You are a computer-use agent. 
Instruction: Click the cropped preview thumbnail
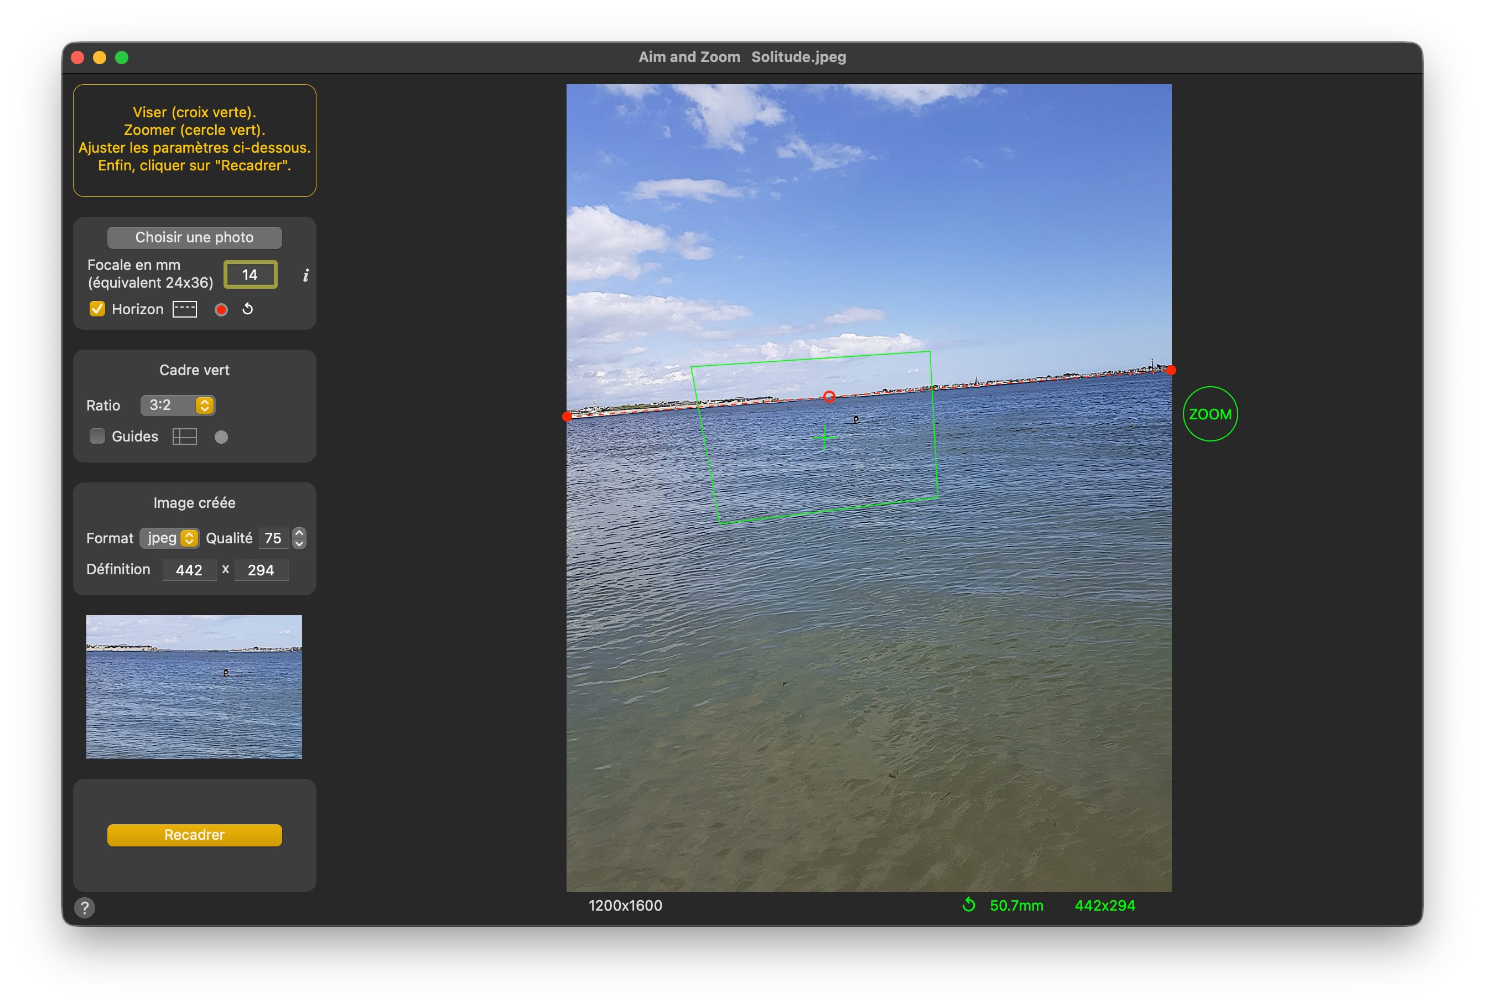click(x=194, y=687)
